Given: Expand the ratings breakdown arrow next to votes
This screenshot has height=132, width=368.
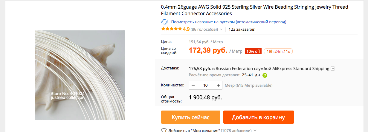Looking at the screenshot, I should point(221,29).
